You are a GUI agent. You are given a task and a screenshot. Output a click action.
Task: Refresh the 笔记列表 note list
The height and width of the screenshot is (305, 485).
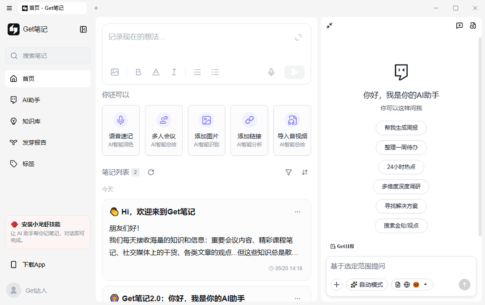coord(151,172)
